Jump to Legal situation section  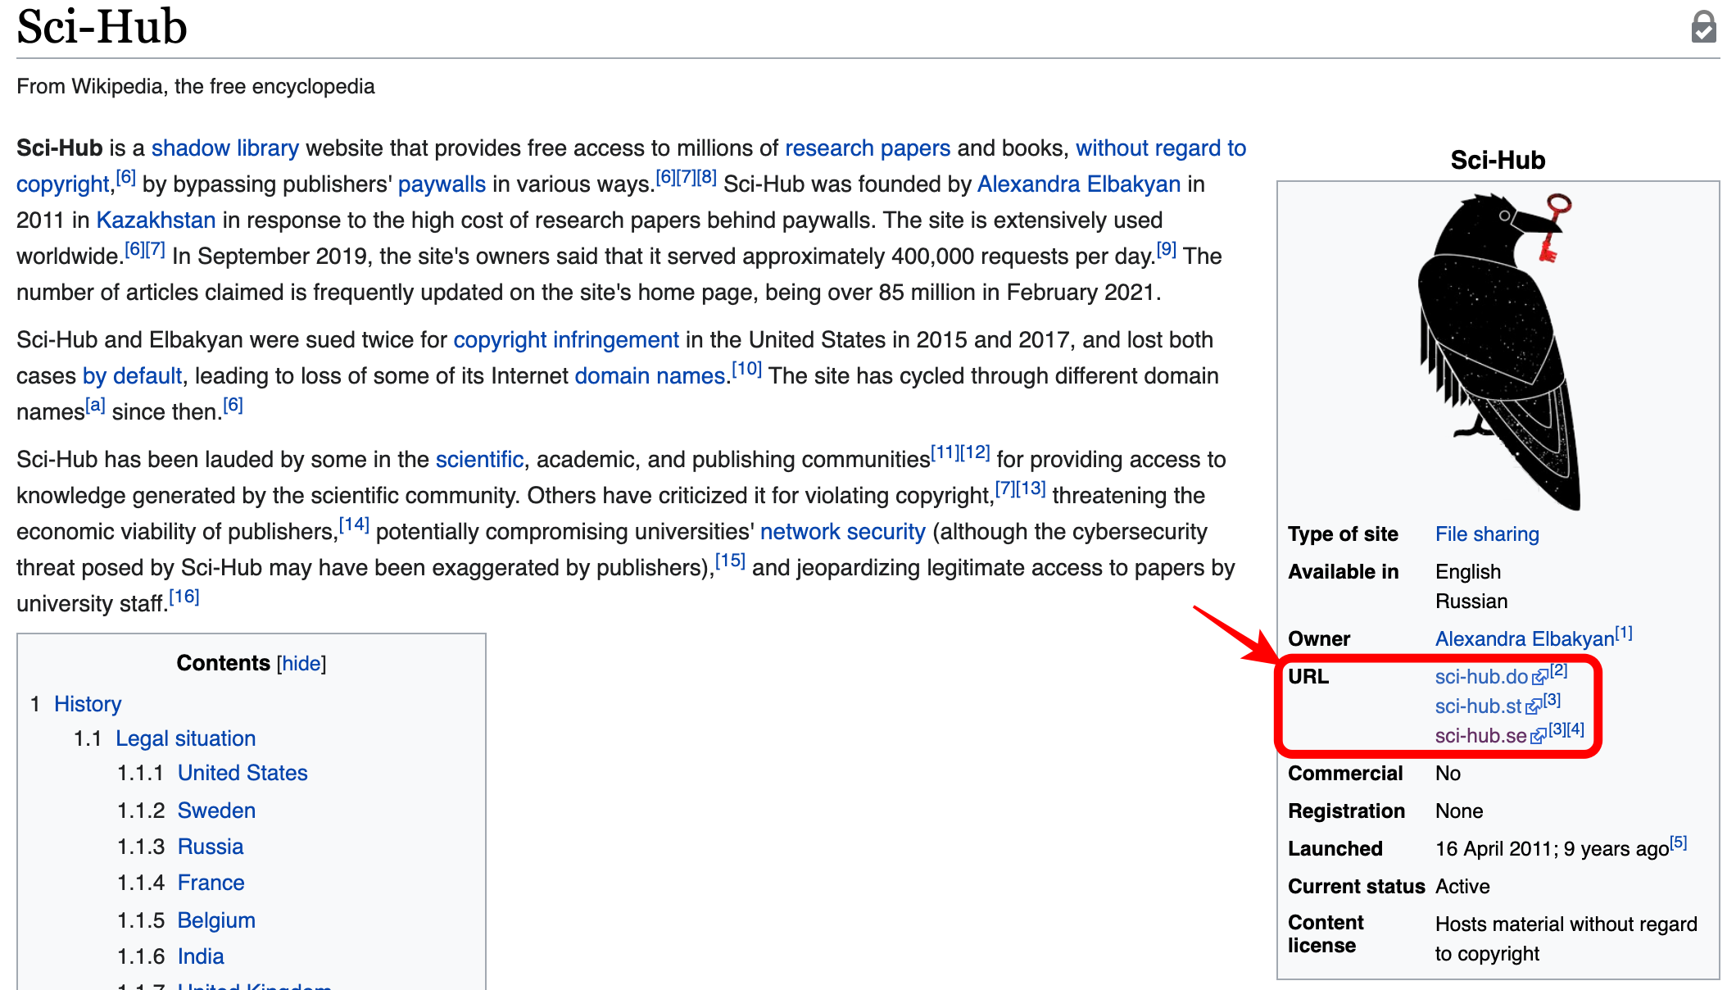coord(185,738)
